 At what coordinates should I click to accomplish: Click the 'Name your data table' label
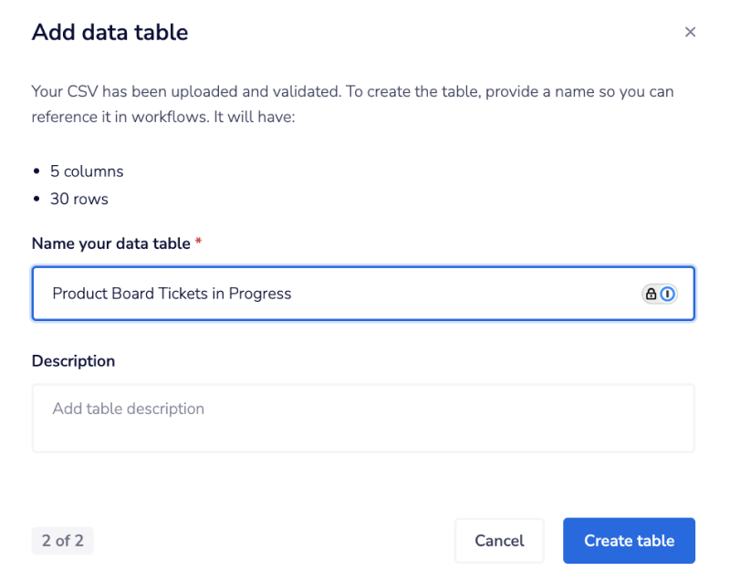[111, 244]
